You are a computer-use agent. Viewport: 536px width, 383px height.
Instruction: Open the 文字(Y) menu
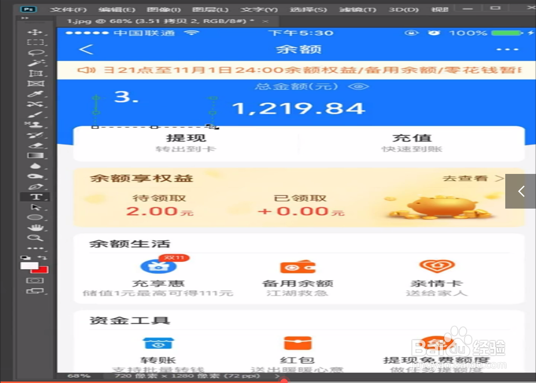point(259,9)
